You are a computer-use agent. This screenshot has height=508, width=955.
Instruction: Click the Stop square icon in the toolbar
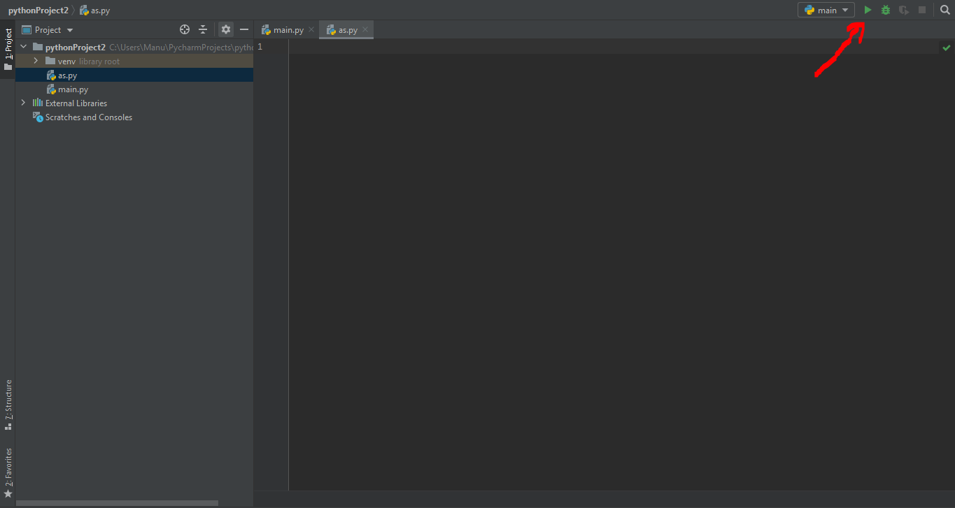click(922, 10)
